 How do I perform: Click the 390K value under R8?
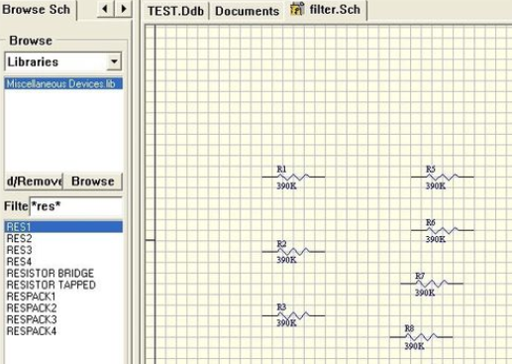[x=414, y=346]
